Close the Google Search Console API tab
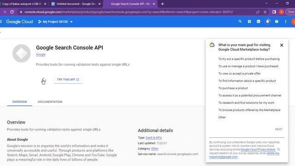295x166 pixels. (154, 4)
